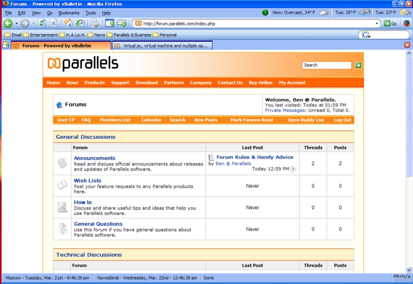
Task: Click the overcast cloud icon beside 34°F
Action: pyautogui.click(x=323, y=12)
